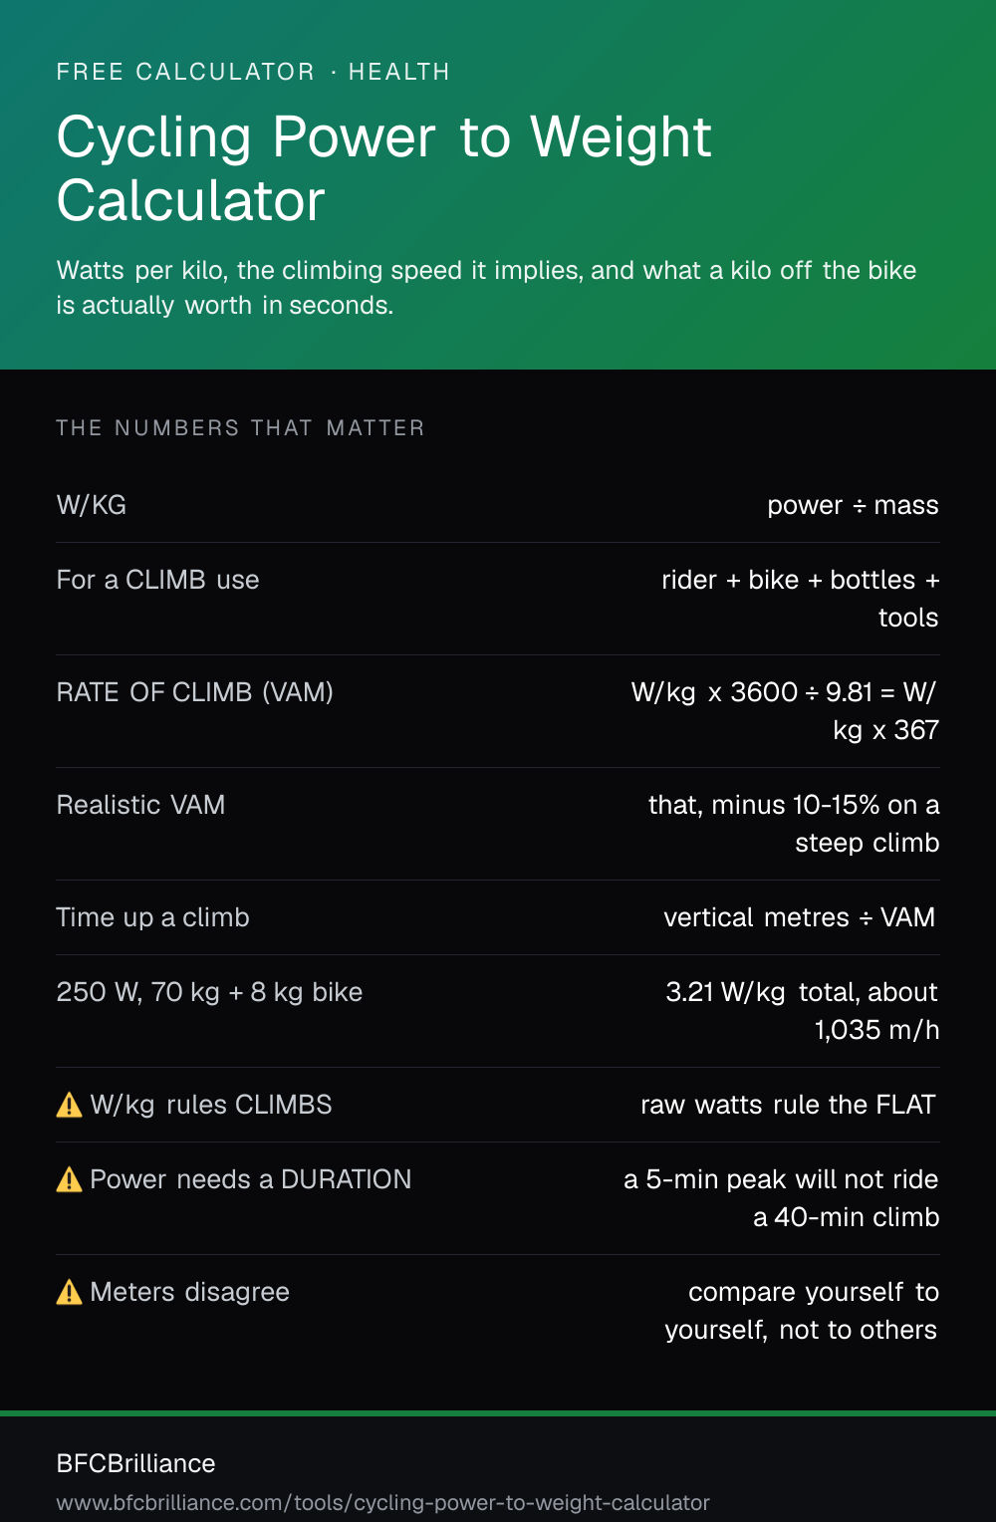Screen dimensions: 996x1522
Task: Select the W/KG row label
Action: (92, 505)
